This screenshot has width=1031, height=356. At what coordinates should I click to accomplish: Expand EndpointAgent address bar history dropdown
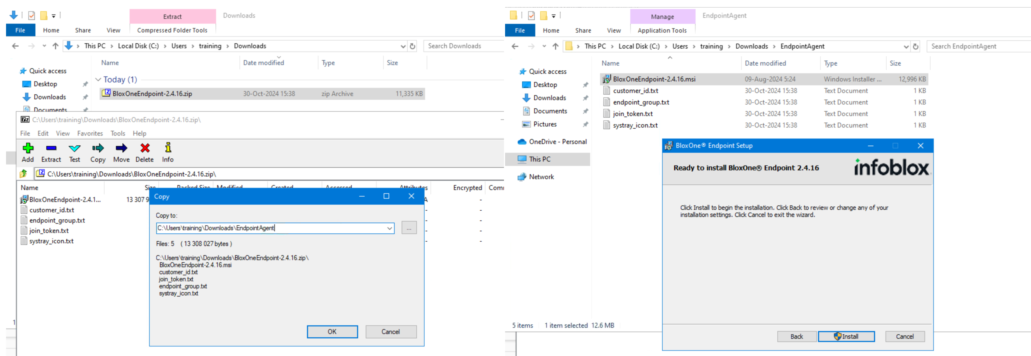(906, 47)
